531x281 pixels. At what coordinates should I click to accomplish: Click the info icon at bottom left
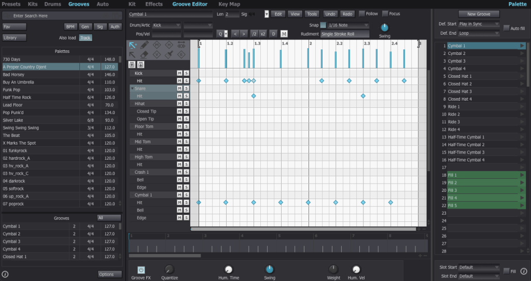[5, 274]
